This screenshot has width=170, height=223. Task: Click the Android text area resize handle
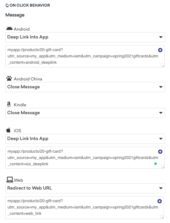click(163, 66)
